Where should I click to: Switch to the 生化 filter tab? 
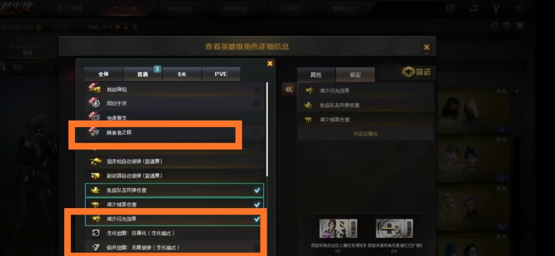tap(182, 74)
